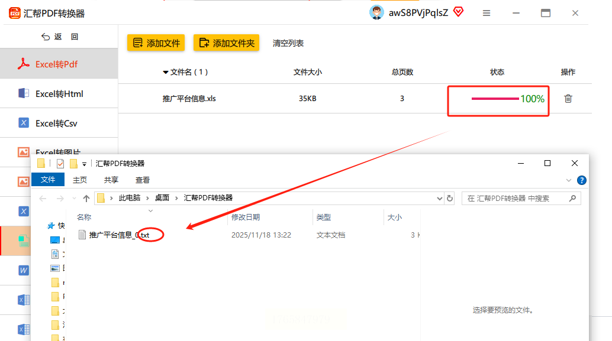Screen dimensions: 612x341
Task: Click the 此电脑 breadcrumb
Action: point(130,198)
